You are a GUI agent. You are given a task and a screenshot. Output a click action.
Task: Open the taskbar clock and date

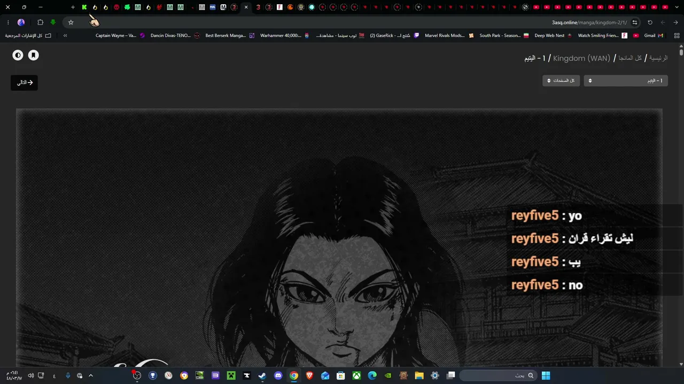[x=14, y=375]
